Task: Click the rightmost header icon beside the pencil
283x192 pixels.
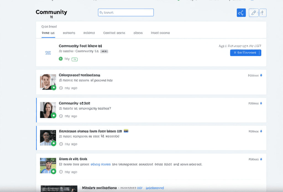Action: point(263,13)
